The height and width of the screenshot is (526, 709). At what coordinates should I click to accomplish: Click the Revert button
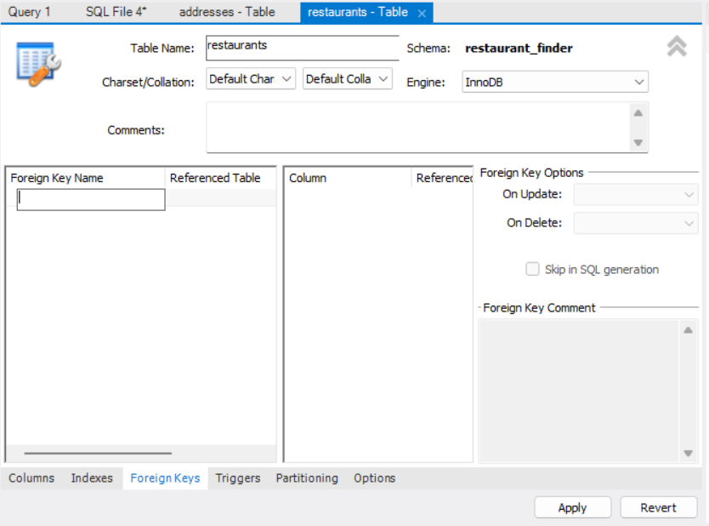coord(658,507)
